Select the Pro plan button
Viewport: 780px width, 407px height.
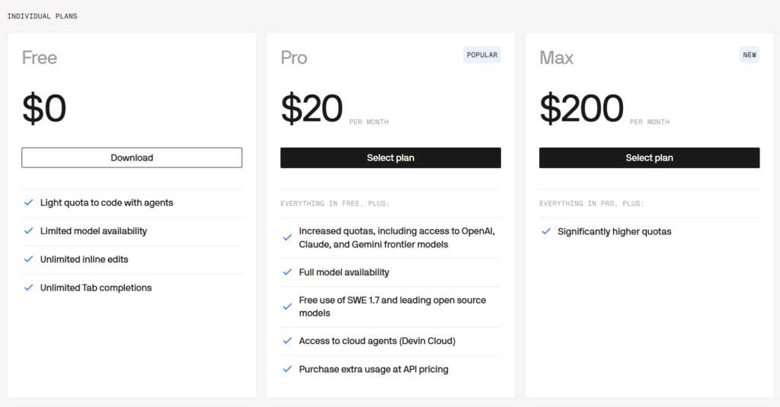pyautogui.click(x=391, y=157)
